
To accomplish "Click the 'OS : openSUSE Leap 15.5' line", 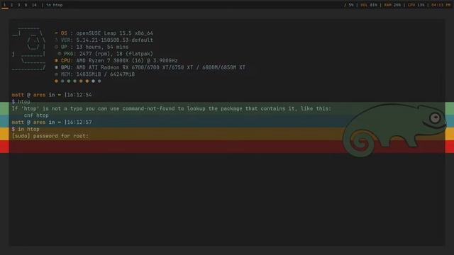I will coord(104,33).
